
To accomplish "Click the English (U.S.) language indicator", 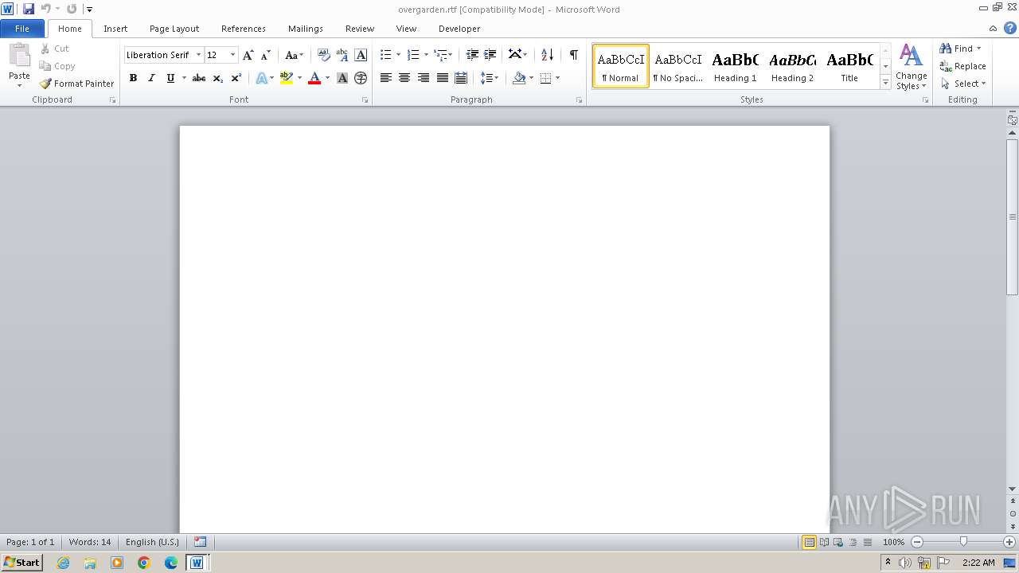I will pos(152,542).
